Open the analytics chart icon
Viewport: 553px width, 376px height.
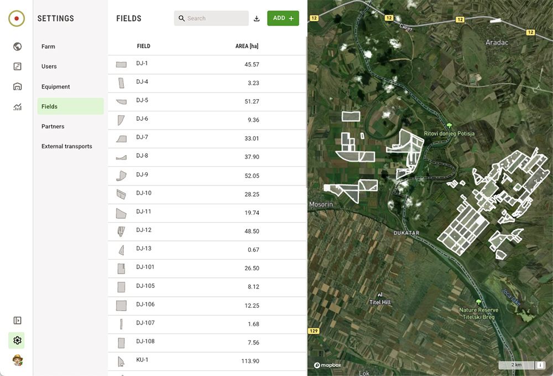click(17, 107)
